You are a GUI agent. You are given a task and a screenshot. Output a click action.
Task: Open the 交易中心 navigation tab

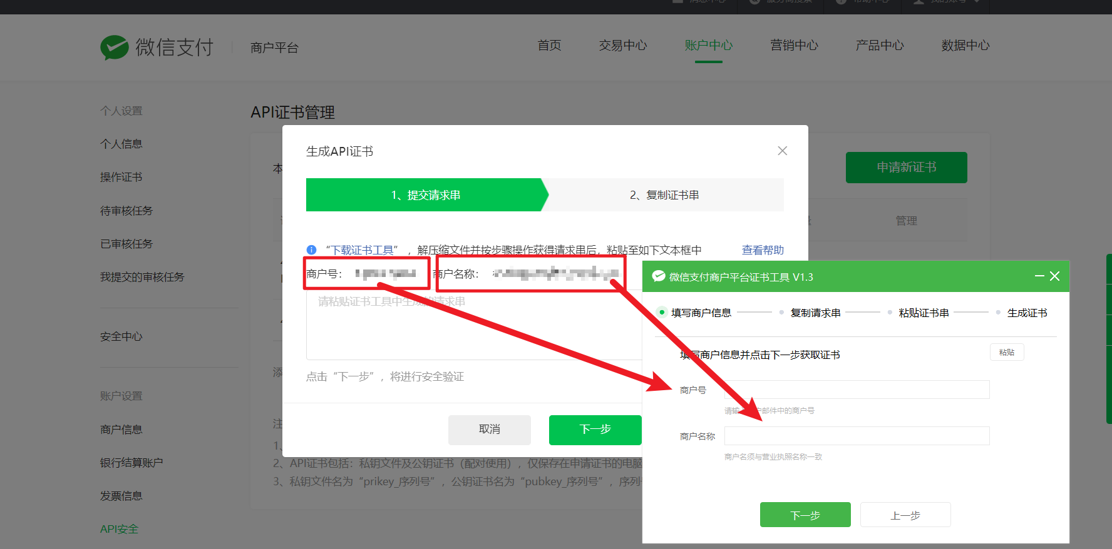pos(622,45)
